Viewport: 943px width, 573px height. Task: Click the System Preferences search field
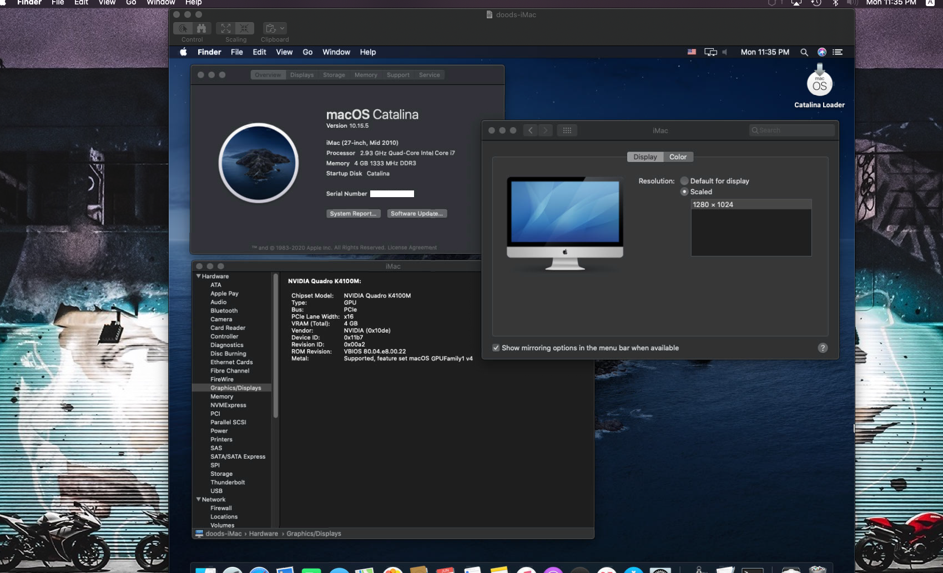click(x=791, y=130)
